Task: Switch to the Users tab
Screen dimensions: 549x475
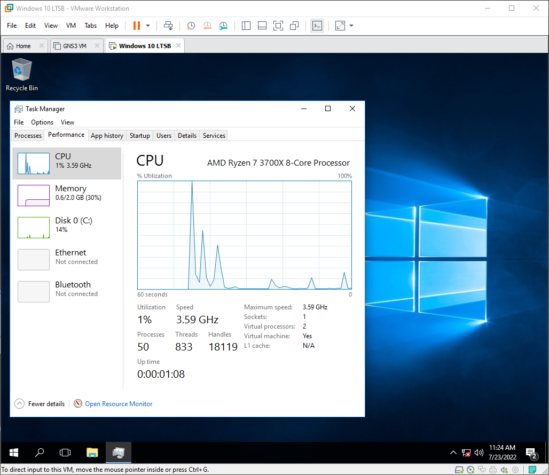Action: tap(164, 136)
